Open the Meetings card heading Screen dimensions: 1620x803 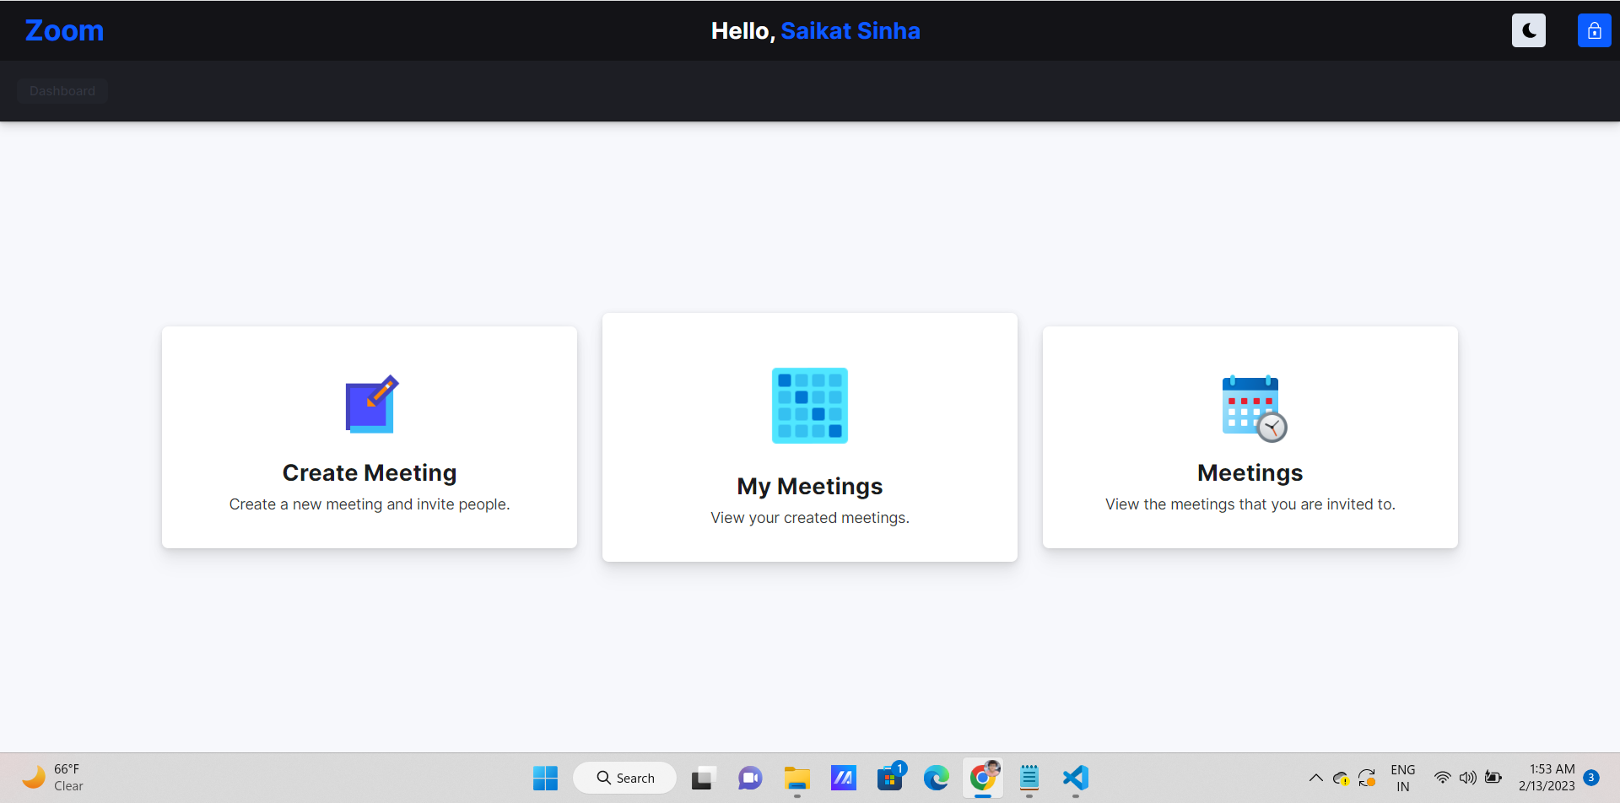coord(1250,472)
